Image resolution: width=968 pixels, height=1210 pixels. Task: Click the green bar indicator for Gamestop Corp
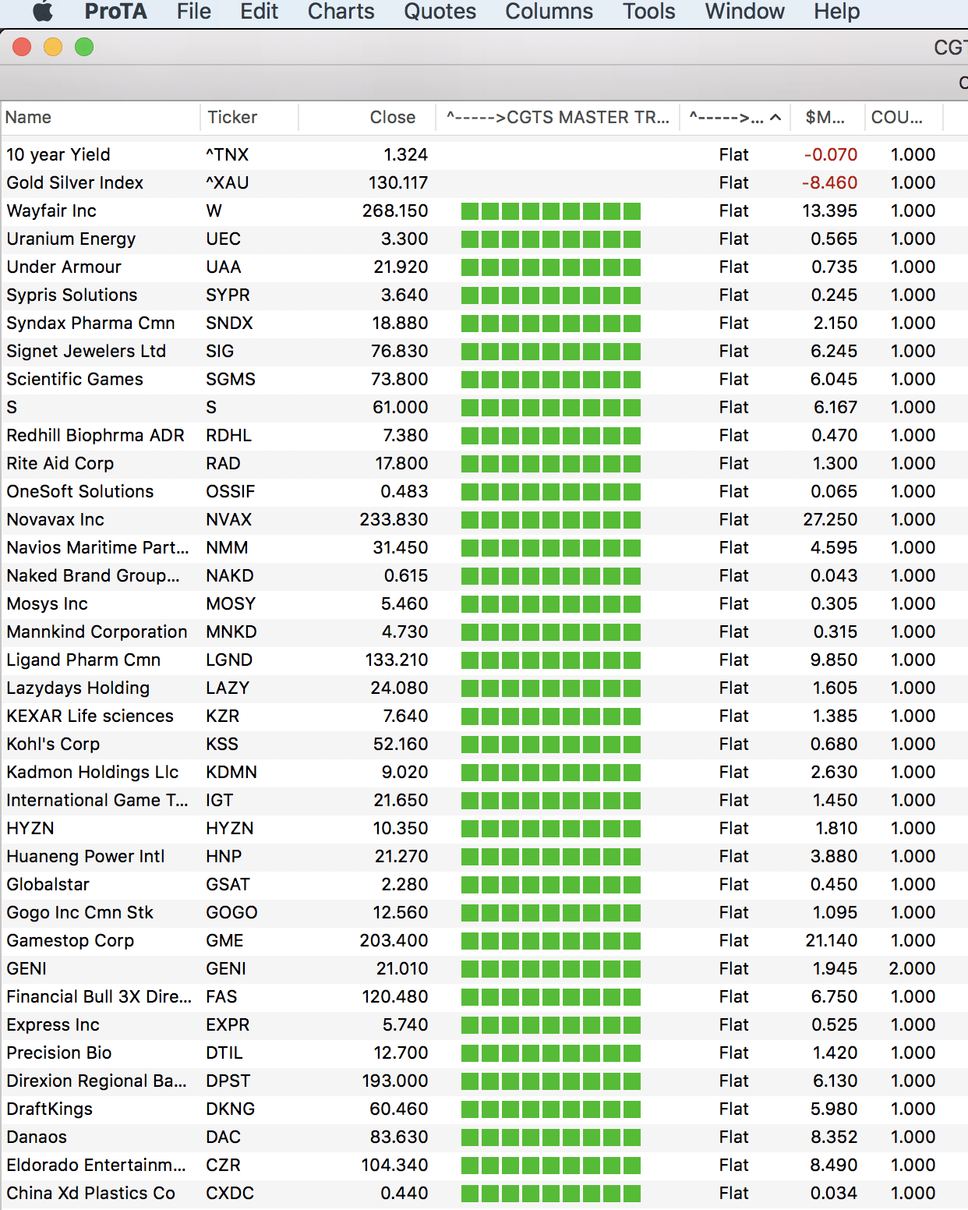coord(551,941)
